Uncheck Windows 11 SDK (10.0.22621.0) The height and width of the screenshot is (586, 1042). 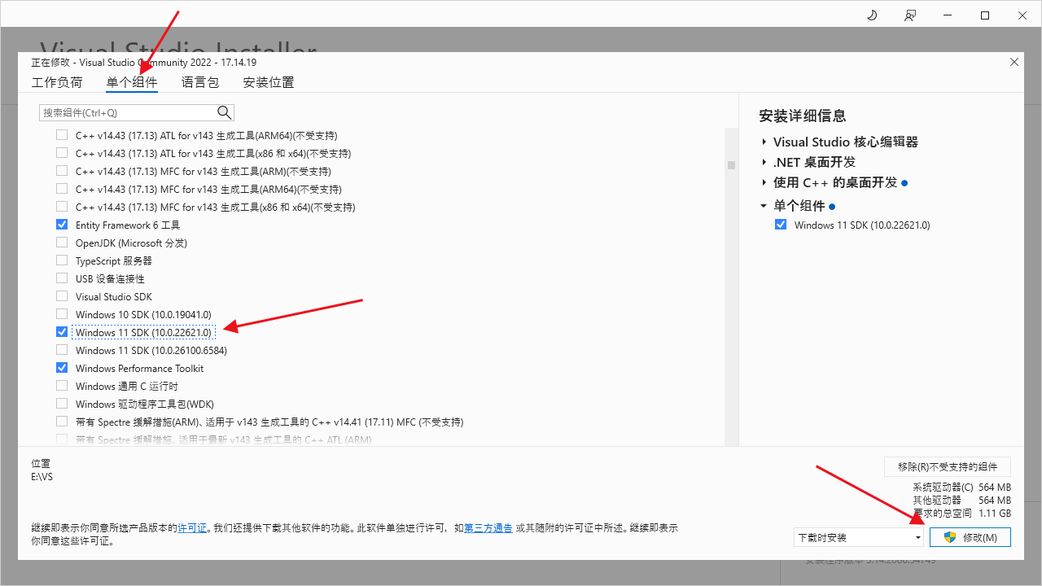61,332
